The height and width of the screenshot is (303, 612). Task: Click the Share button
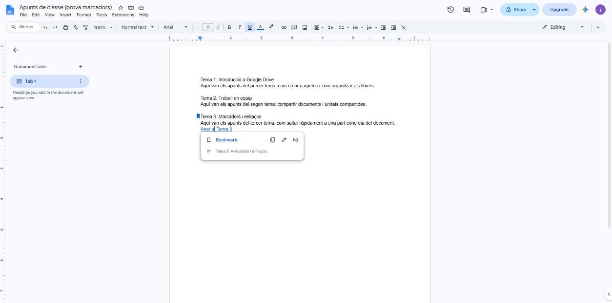click(515, 10)
